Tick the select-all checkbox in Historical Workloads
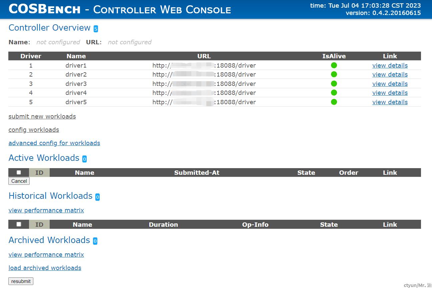 coord(19,224)
